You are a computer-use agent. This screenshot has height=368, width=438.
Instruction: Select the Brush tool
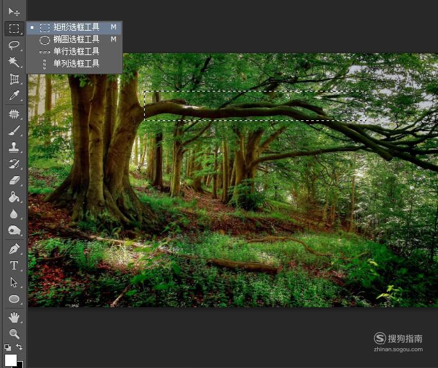click(x=13, y=131)
